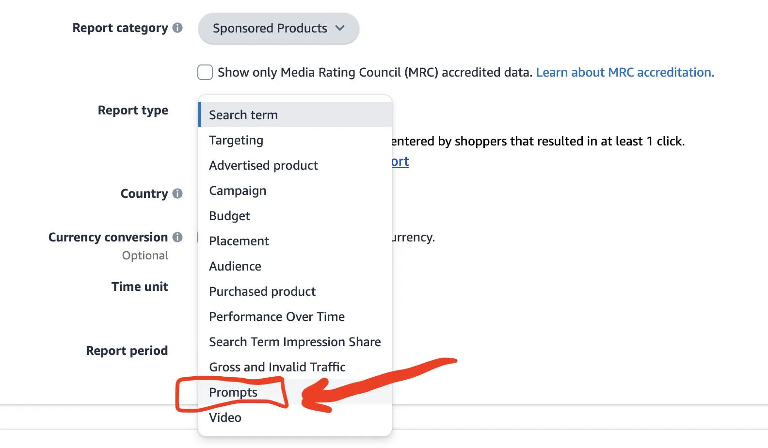Choose Advertised product report type
Image resolution: width=768 pixels, height=448 pixels.
(263, 165)
